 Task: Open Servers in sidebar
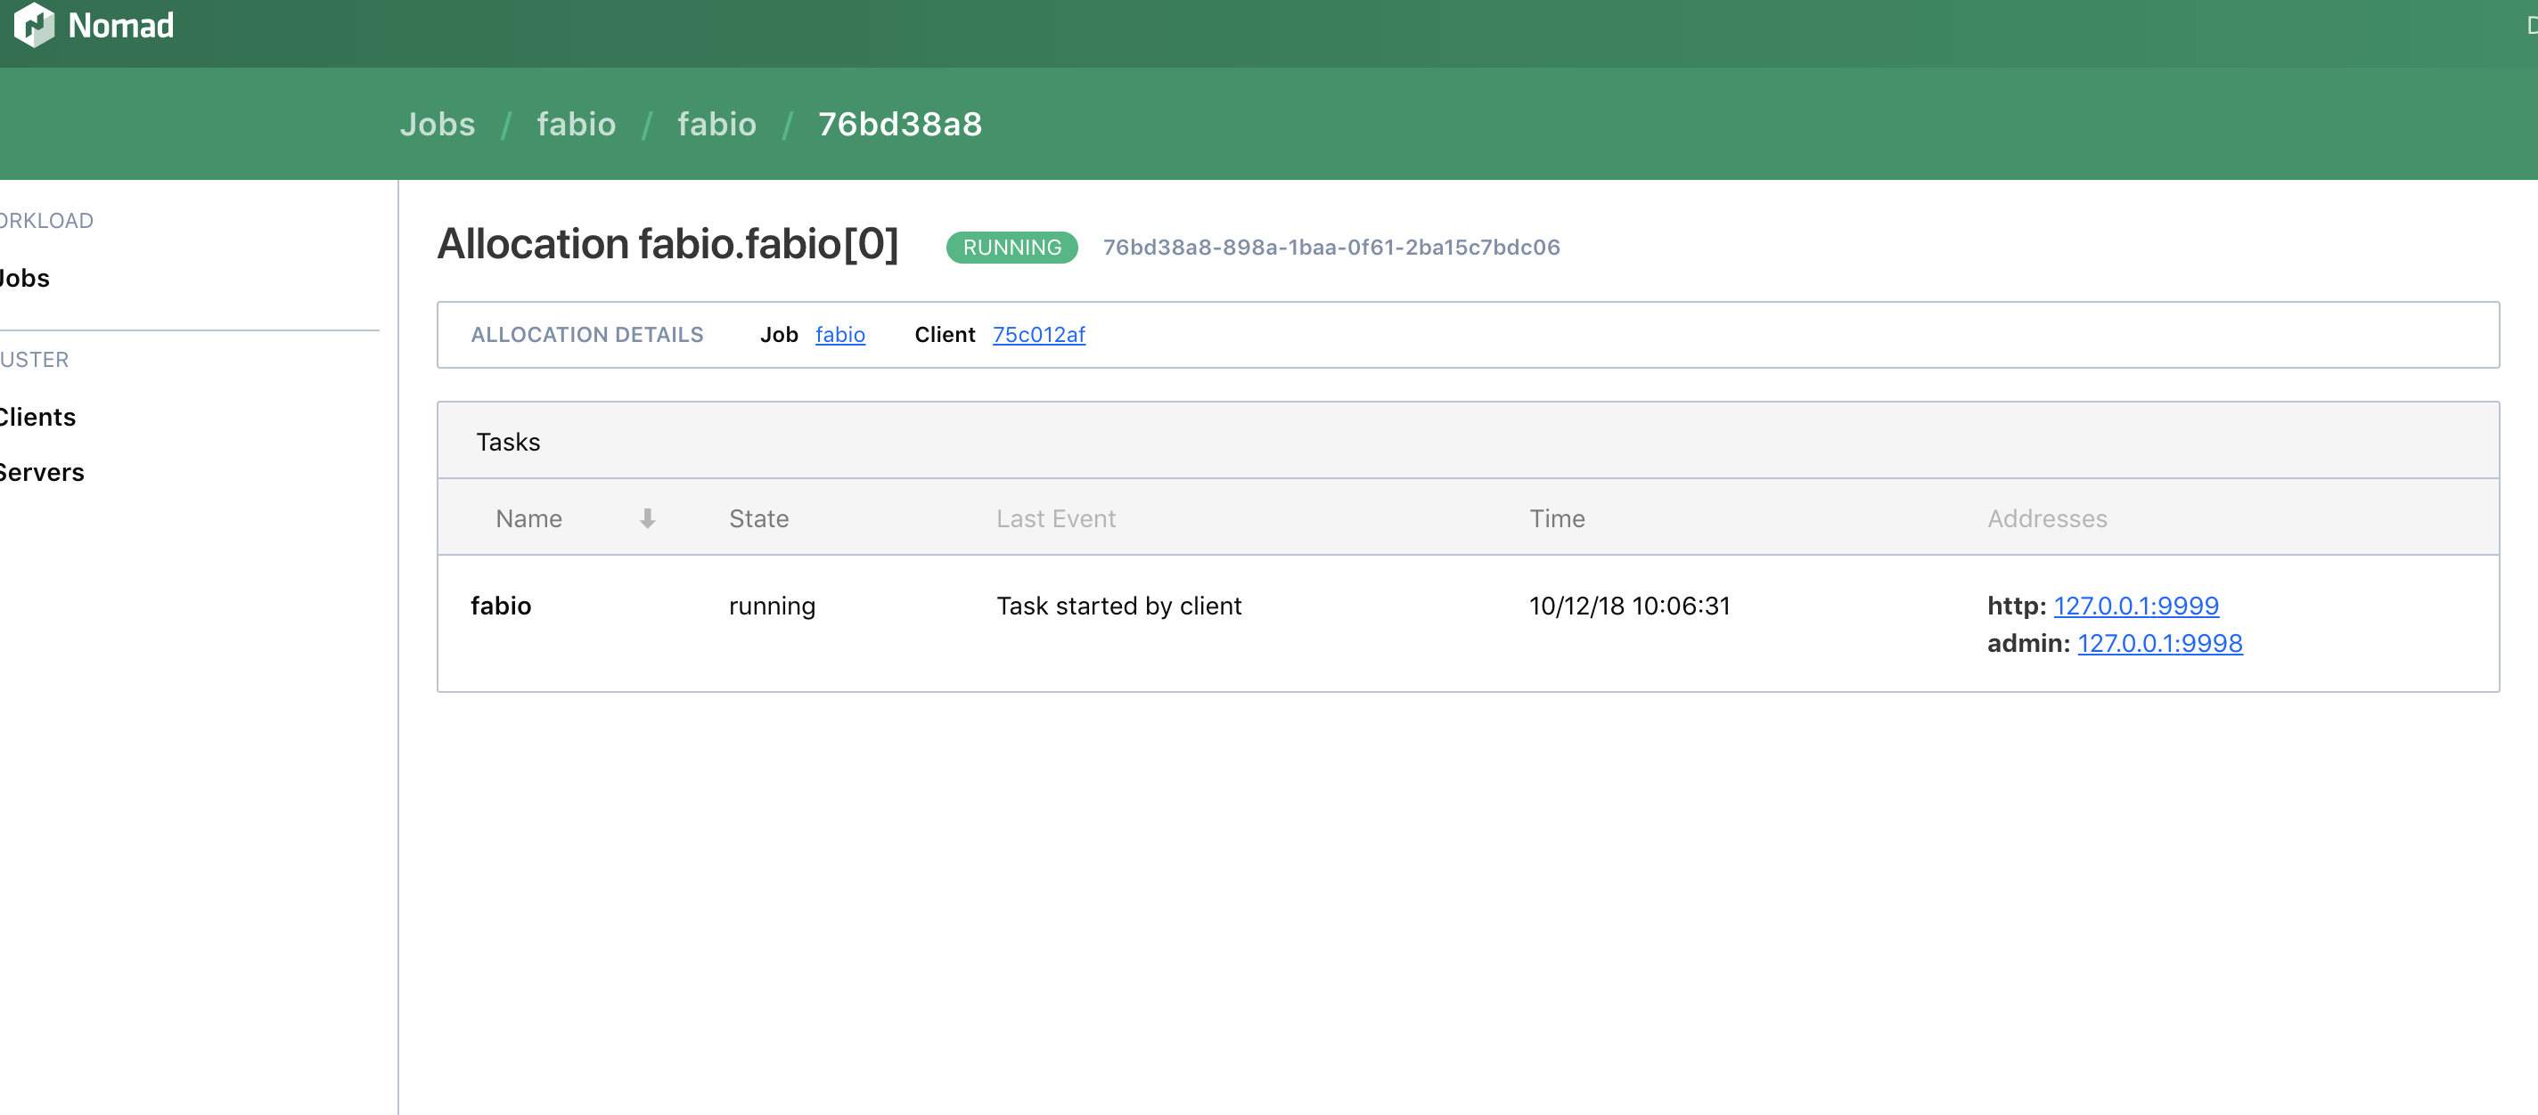point(41,472)
